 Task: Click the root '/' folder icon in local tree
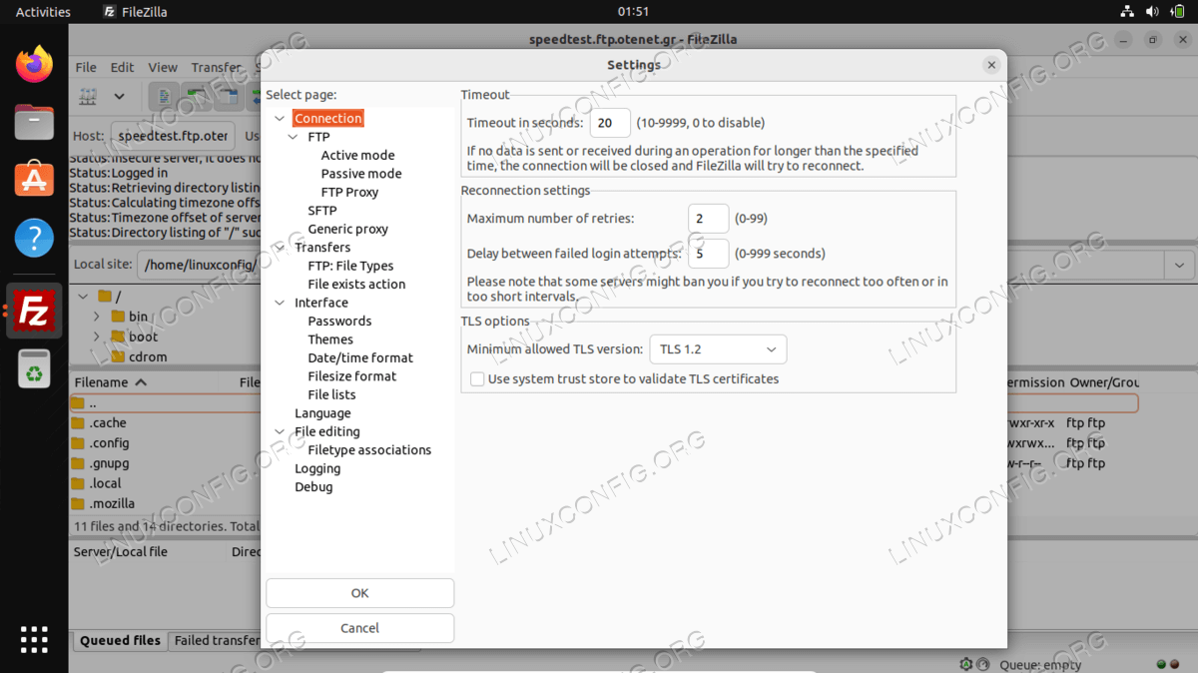click(x=105, y=297)
